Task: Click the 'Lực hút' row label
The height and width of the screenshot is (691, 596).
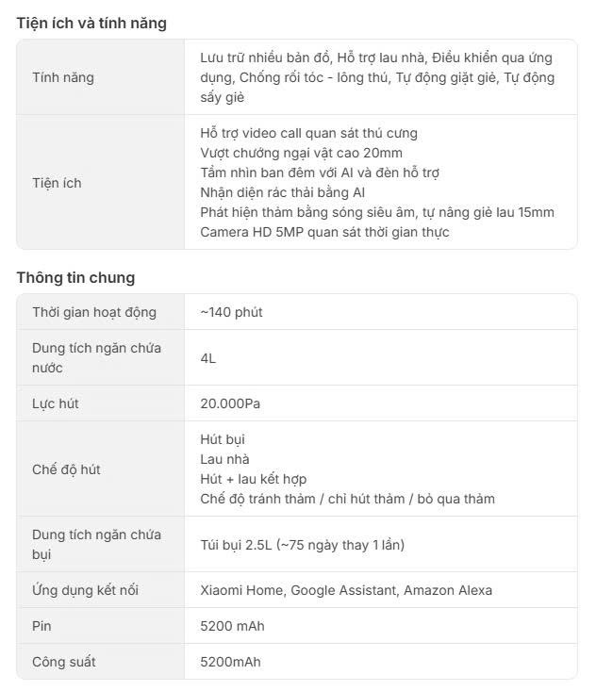Action: (x=56, y=403)
